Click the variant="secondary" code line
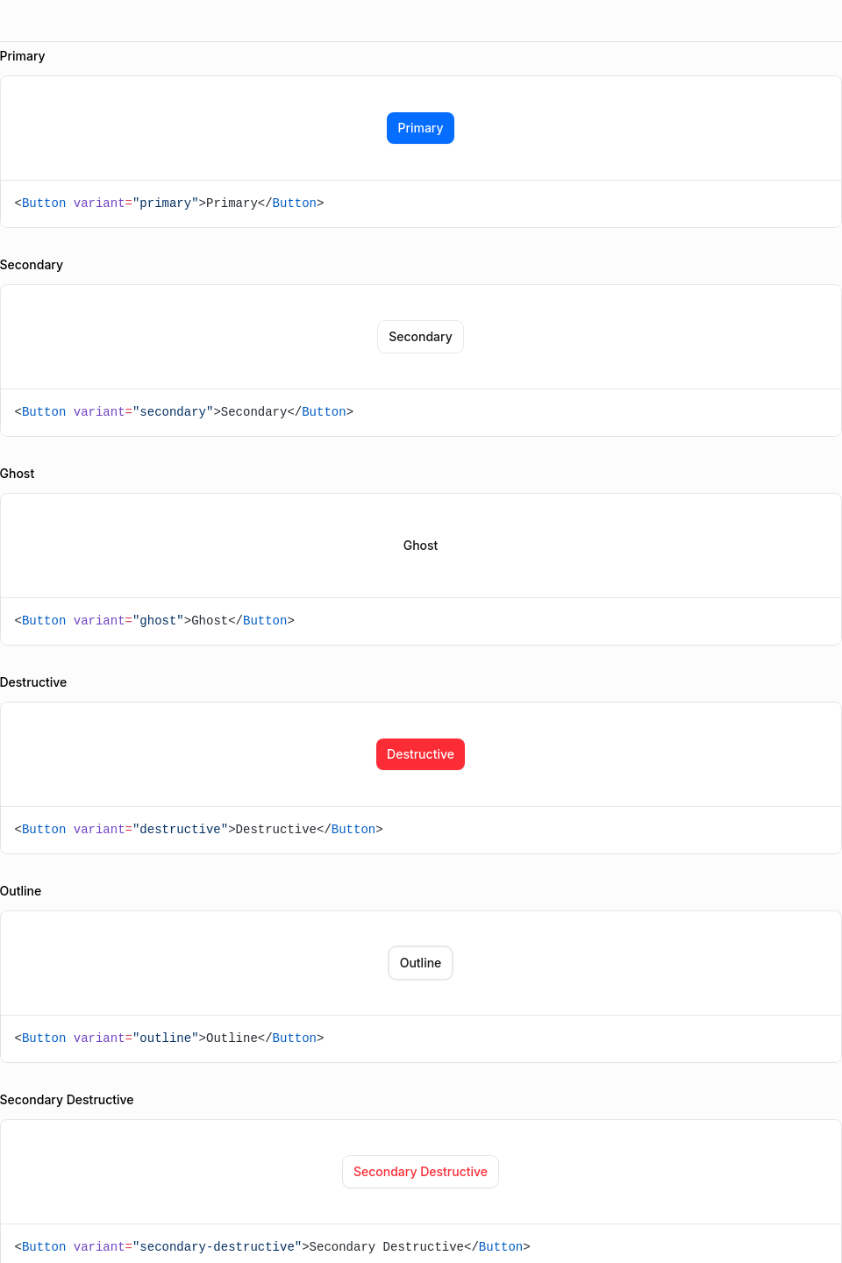The width and height of the screenshot is (842, 1263). 184,412
